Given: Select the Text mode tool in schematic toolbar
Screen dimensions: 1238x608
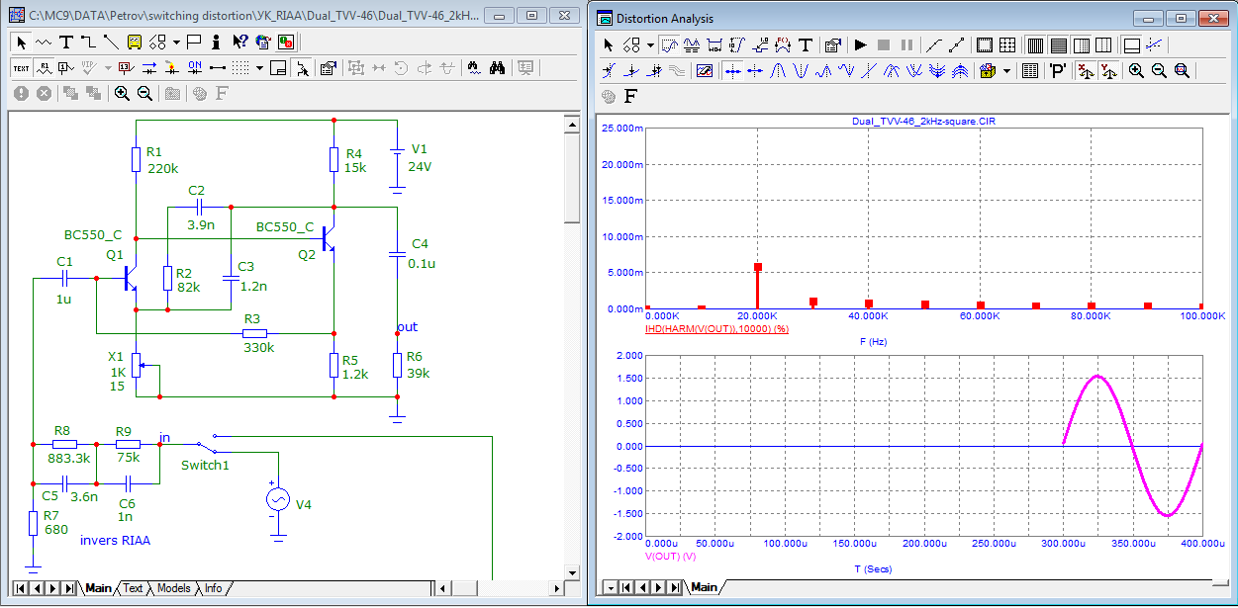Looking at the screenshot, I should (66, 43).
